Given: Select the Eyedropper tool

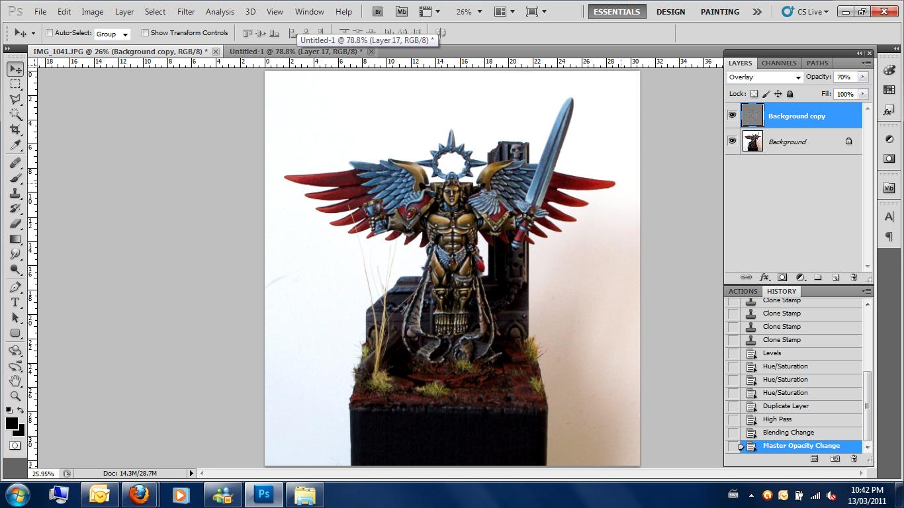Looking at the screenshot, I should pyautogui.click(x=15, y=145).
